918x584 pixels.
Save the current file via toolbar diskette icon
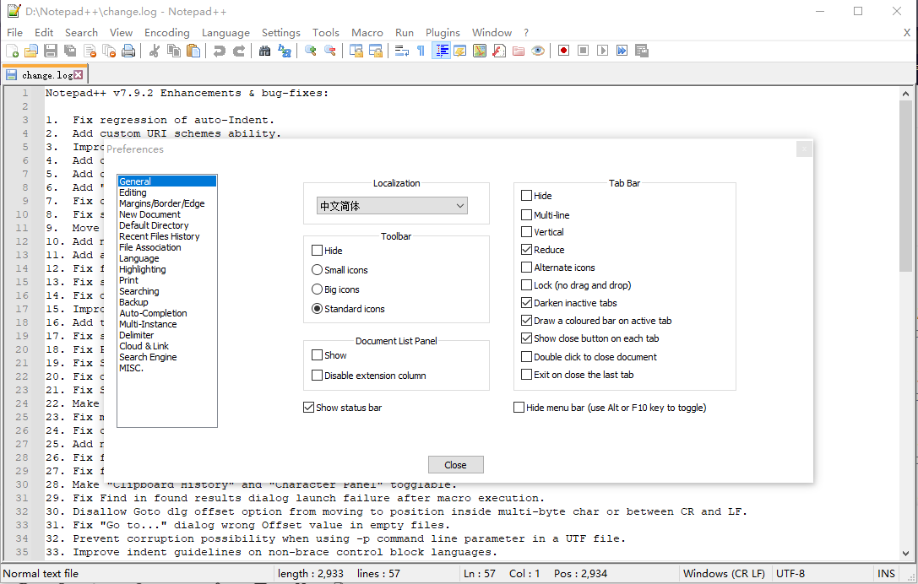pyautogui.click(x=51, y=51)
